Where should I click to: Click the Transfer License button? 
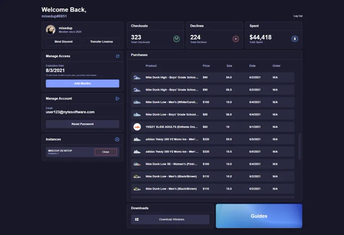pos(101,41)
